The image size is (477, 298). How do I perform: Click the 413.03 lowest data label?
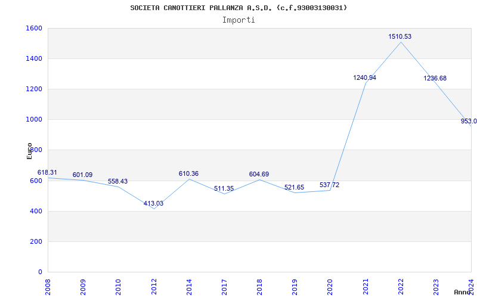click(153, 203)
